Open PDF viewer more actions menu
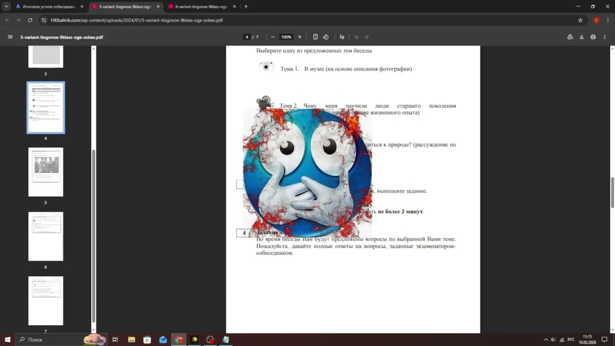Screen dimensions: 615x346 pyautogui.click(x=604, y=37)
